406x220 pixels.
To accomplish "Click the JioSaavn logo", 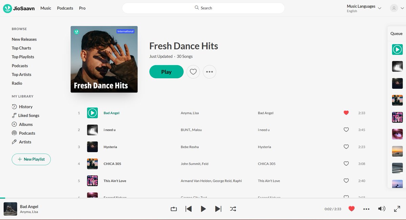I will point(19,8).
